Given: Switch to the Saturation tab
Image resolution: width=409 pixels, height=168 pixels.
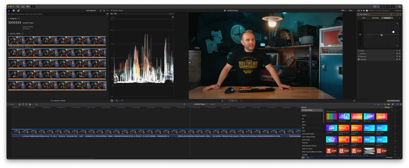Looking at the screenshot, I should (375, 18).
